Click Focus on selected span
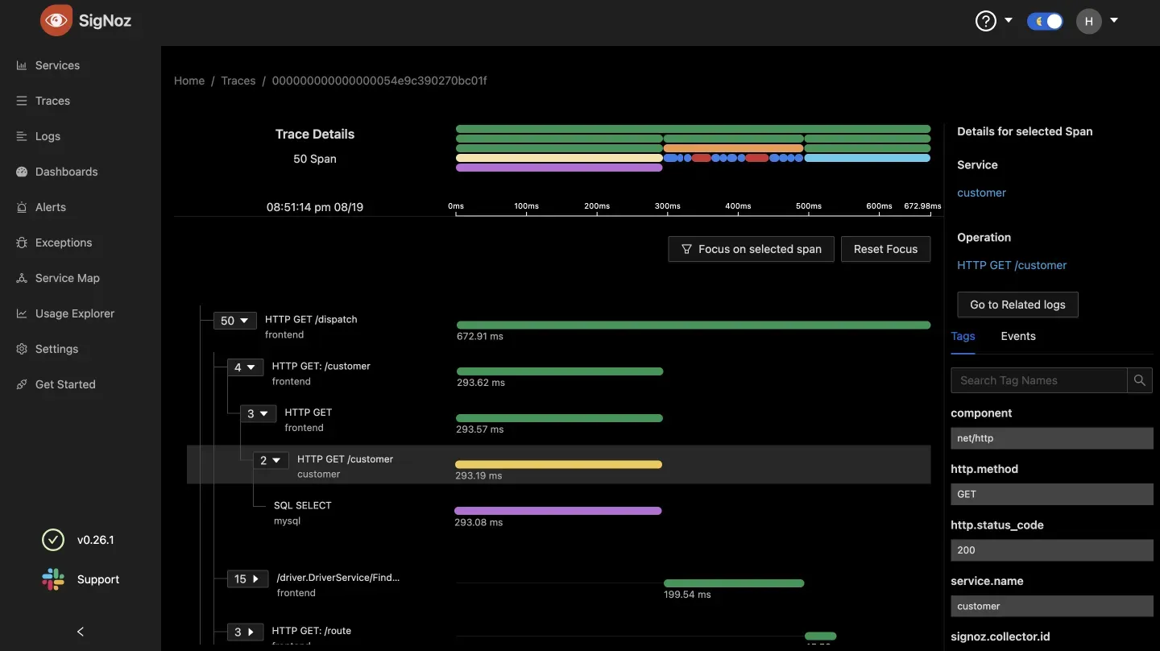Image resolution: width=1160 pixels, height=651 pixels. coord(751,249)
